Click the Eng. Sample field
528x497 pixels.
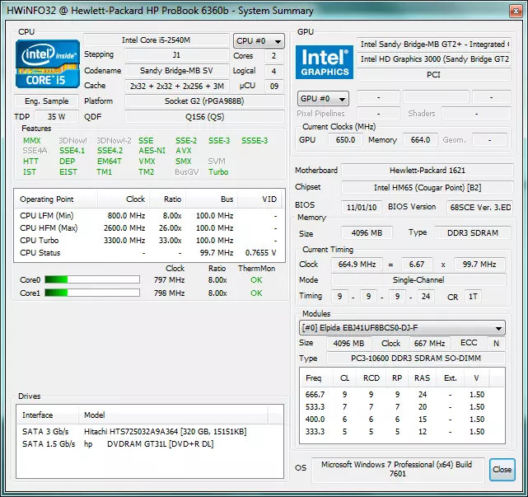(46, 101)
